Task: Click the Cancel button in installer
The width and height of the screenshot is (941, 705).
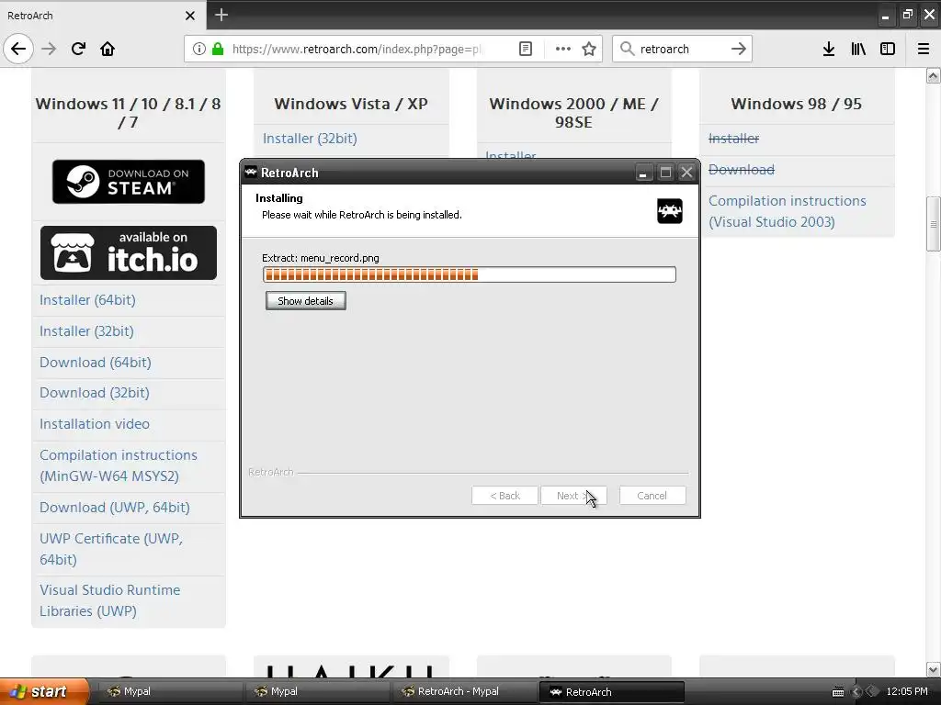Action: coord(652,496)
